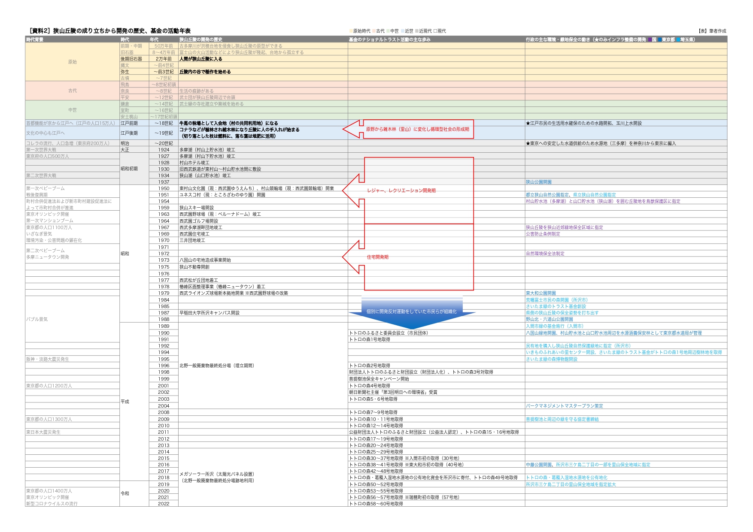Click the light-blue 埼玉県 legend square
The image size is (753, 532).
(x=678, y=39)
